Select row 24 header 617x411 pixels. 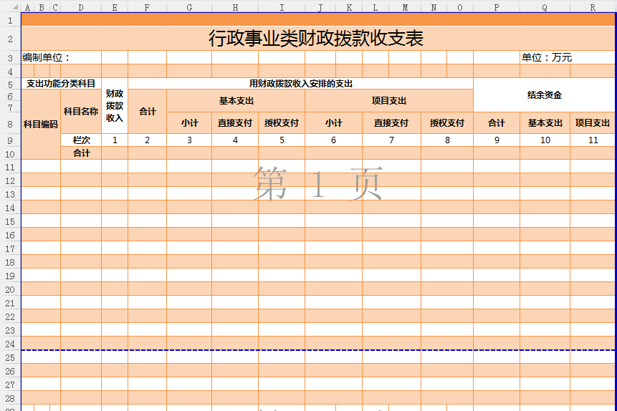[x=10, y=344]
